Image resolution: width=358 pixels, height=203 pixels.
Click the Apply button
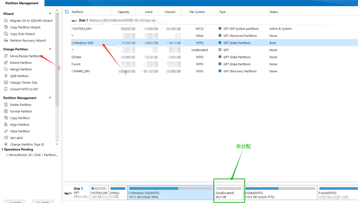click(15, 202)
